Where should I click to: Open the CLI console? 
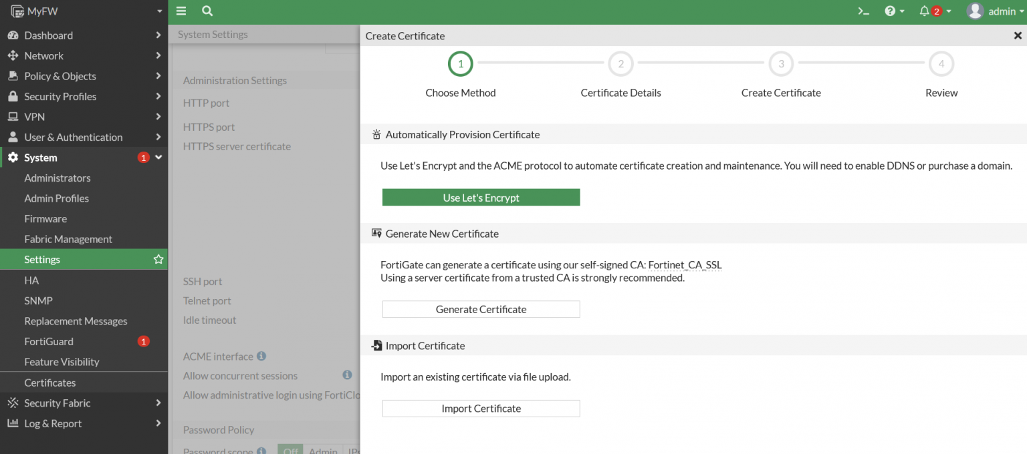[863, 11]
